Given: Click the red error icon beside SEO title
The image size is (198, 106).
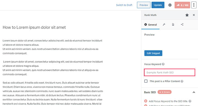Looking at the screenshot, I should pos(146,101).
